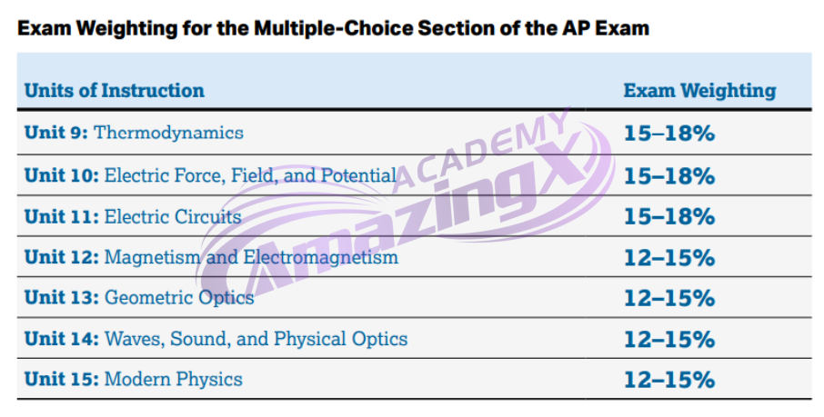This screenshot has width=824, height=417.
Task: Click the 15–18% weighting for Thermodynamics
Action: click(669, 134)
